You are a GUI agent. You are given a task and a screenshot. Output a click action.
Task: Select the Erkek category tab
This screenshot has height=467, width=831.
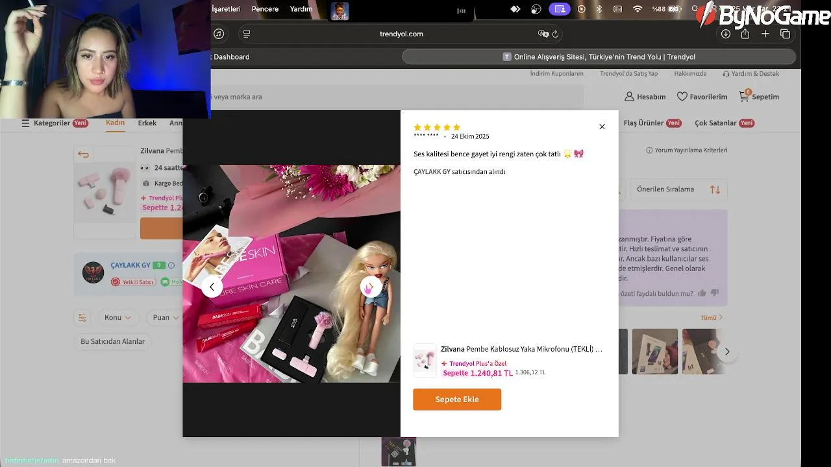click(147, 123)
